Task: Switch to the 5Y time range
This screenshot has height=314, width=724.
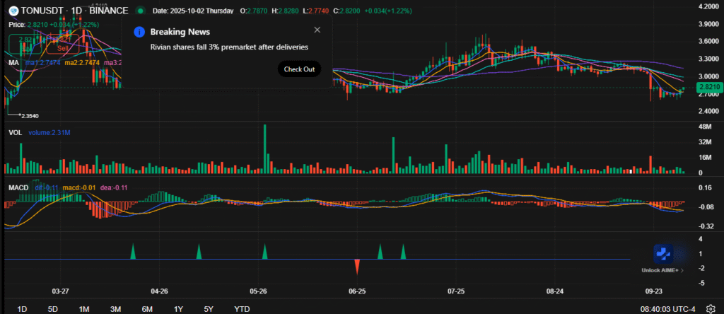Action: (x=209, y=309)
